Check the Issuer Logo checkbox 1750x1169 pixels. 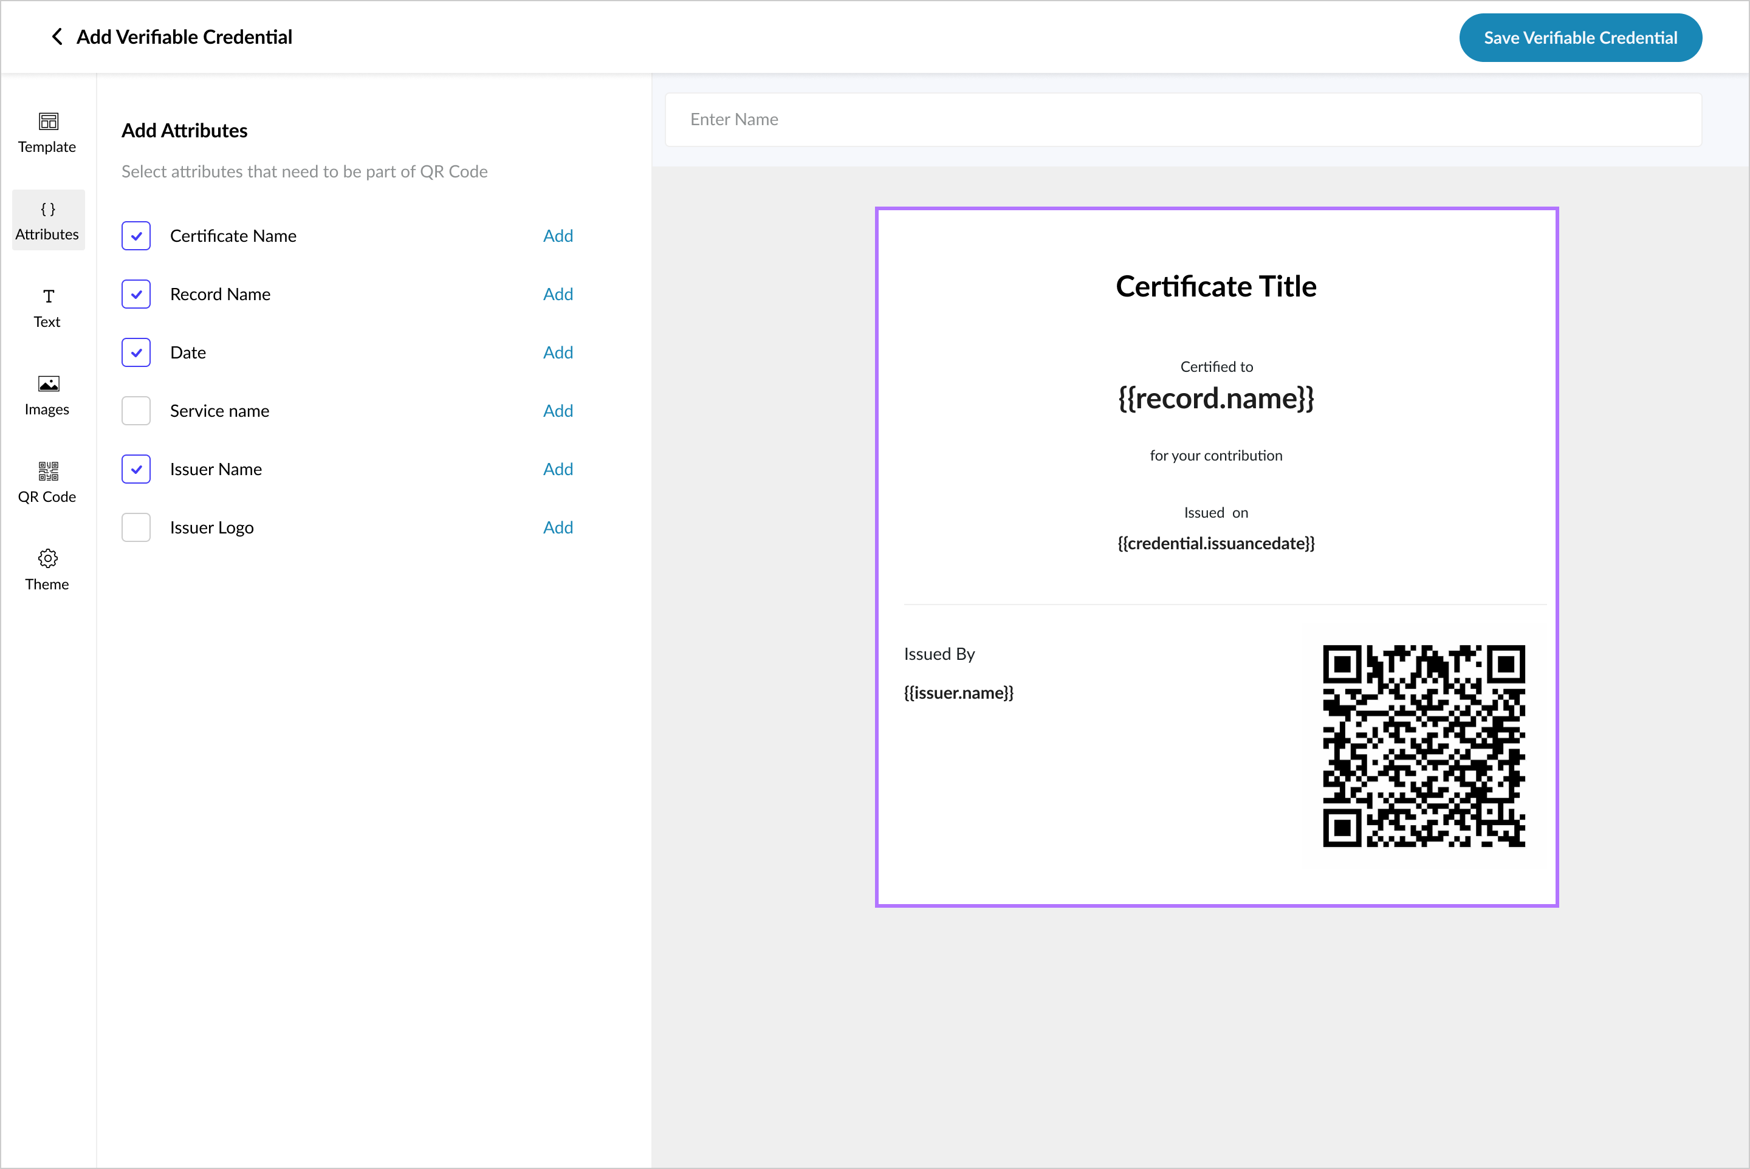pyautogui.click(x=136, y=527)
